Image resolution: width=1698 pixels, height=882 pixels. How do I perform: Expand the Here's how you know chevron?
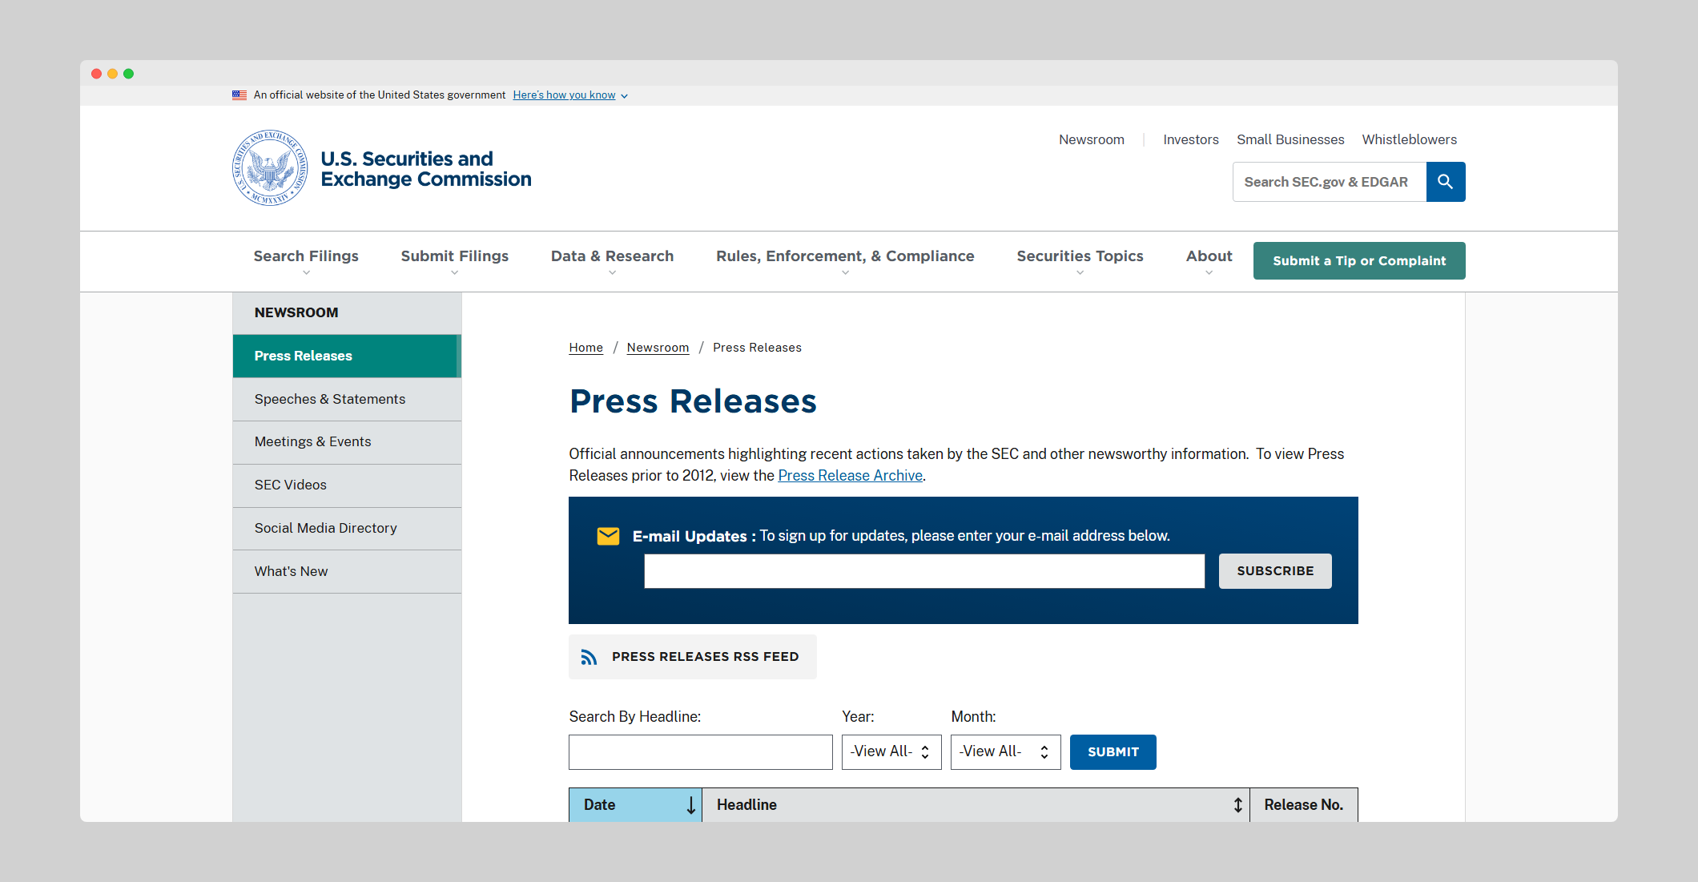click(x=625, y=96)
